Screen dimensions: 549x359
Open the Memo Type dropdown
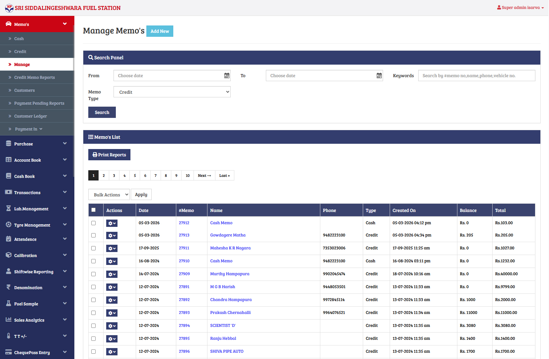point(172,92)
